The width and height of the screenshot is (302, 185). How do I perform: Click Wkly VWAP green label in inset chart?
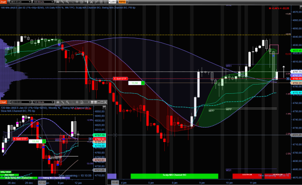click(x=6, y=172)
